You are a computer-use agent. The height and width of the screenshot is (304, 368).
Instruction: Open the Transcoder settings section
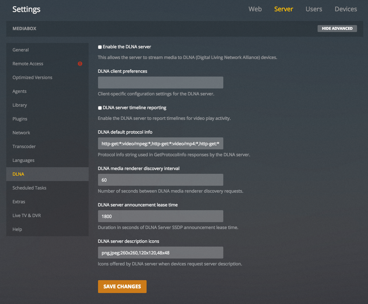[x=24, y=147]
